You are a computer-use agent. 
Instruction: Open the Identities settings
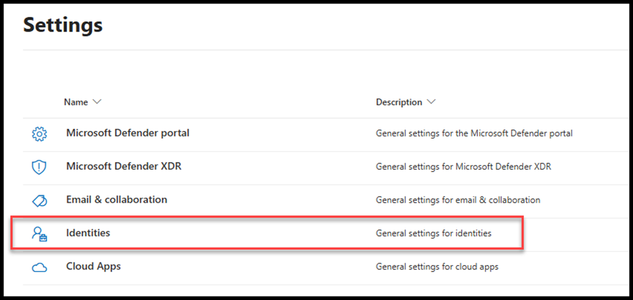[88, 233]
